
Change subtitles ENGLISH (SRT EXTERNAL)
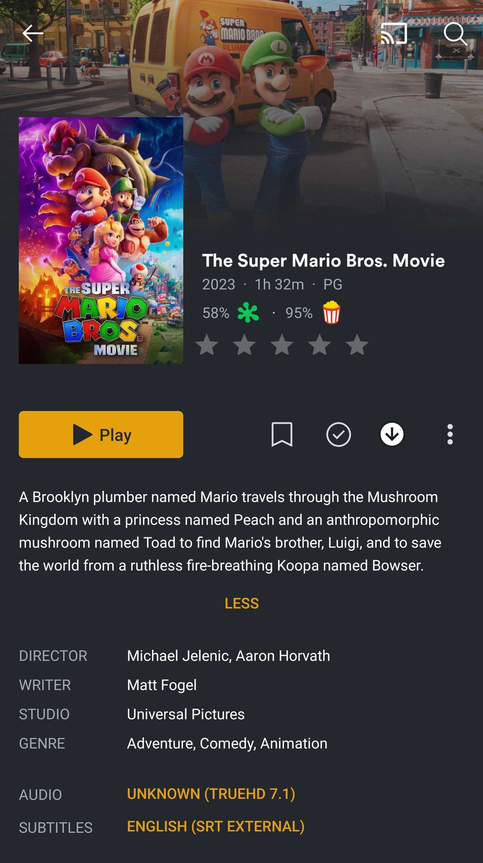(x=215, y=826)
